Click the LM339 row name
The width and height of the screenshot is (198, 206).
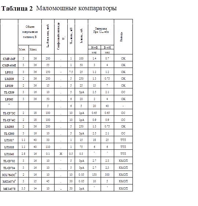pyautogui.click(x=9, y=79)
